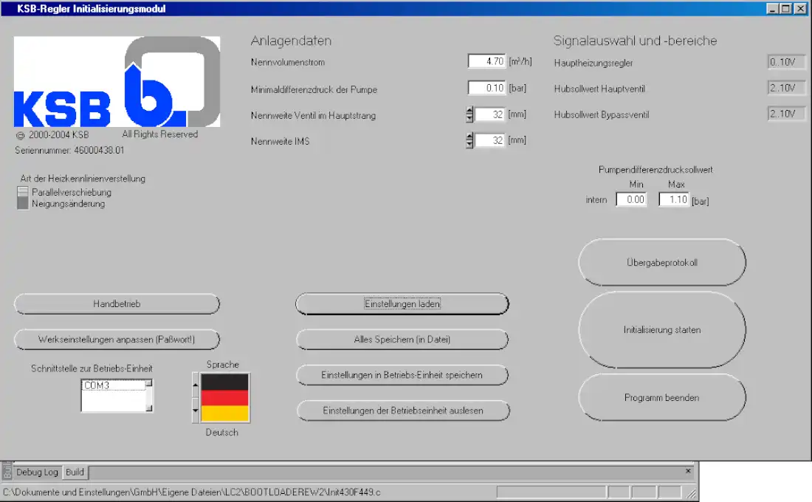The image size is (812, 502).
Task: Close the Debug Log output panel
Action: (688, 470)
